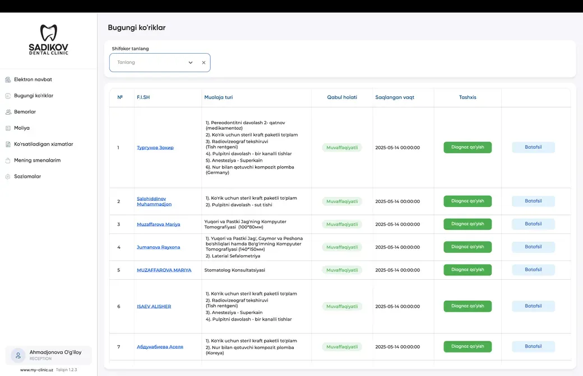This screenshot has width=583, height=376.
Task: Click the Mening smenalarim icon
Action: [8, 161]
